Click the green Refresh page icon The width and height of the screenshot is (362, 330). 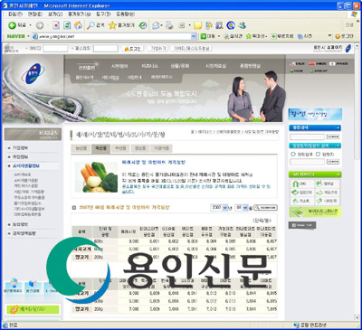coord(67,25)
